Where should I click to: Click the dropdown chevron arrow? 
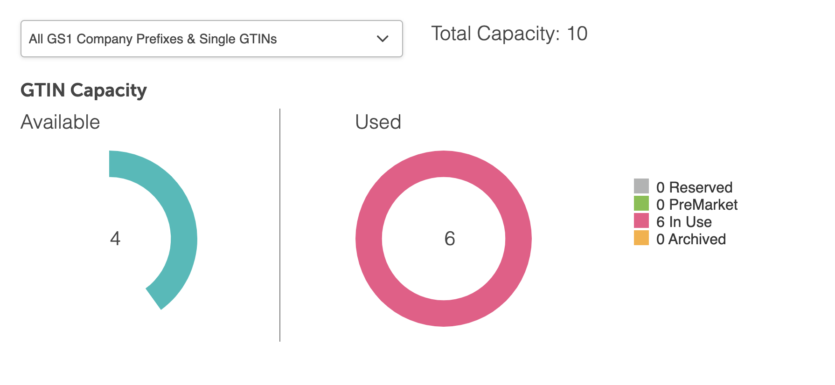pyautogui.click(x=382, y=39)
